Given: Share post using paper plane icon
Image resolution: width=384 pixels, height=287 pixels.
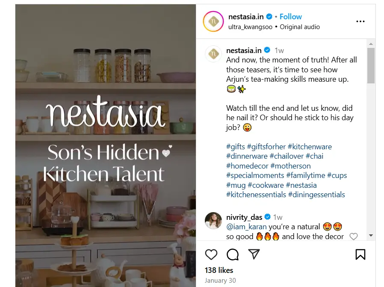Looking at the screenshot, I should coord(254,254).
